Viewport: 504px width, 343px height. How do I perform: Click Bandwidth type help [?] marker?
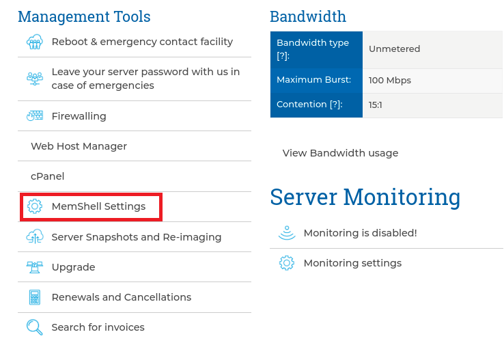pos(283,56)
